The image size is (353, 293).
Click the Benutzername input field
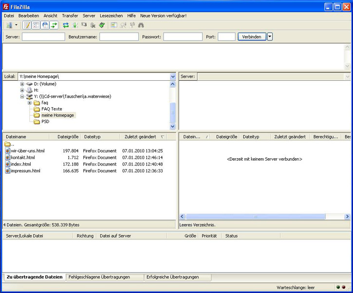[119, 37]
